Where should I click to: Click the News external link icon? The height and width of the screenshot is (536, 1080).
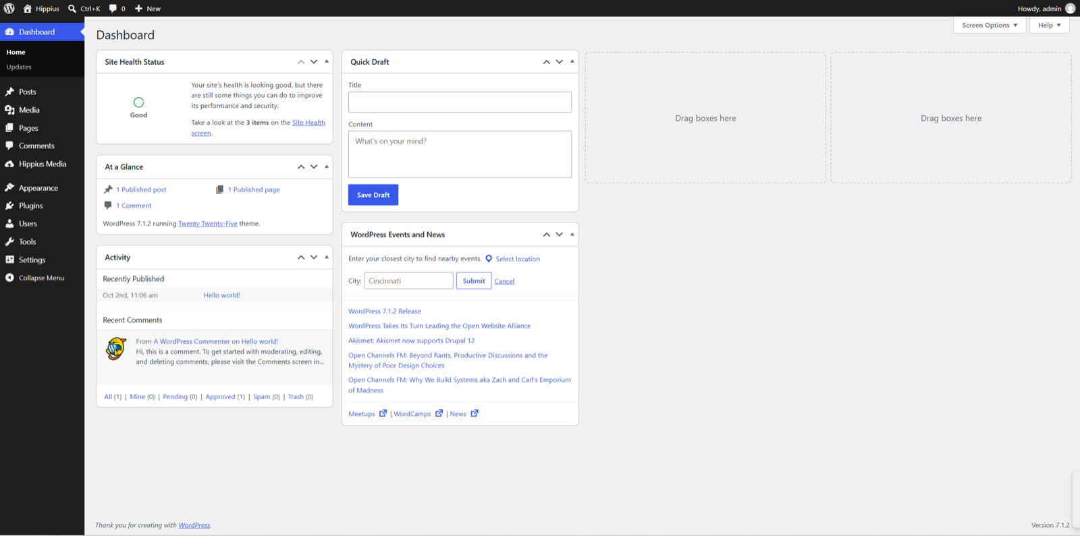tap(475, 413)
